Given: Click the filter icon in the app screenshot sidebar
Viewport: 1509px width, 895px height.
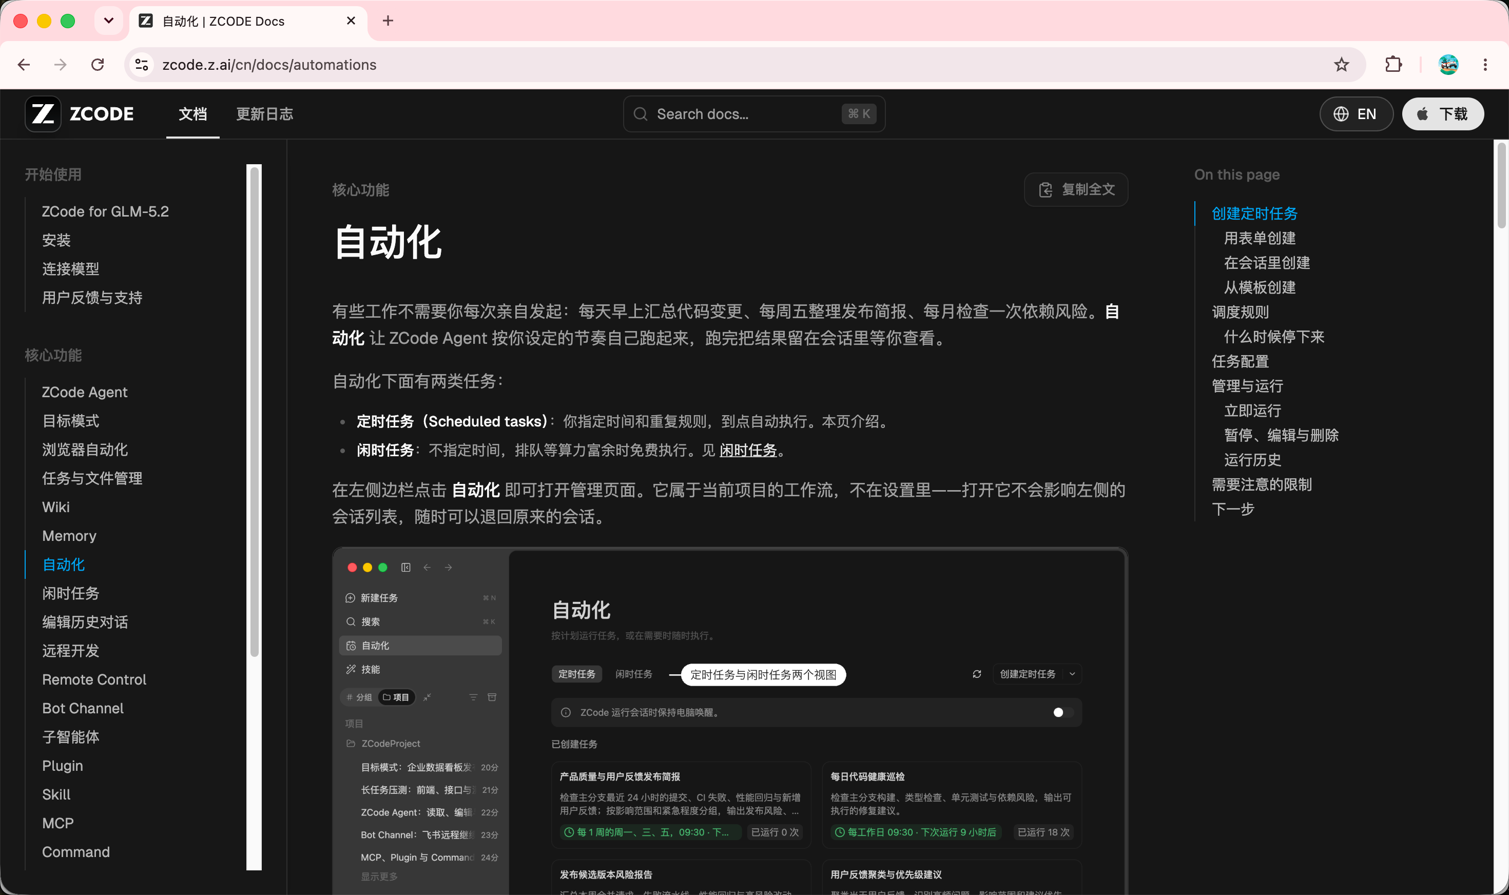Looking at the screenshot, I should click(473, 697).
